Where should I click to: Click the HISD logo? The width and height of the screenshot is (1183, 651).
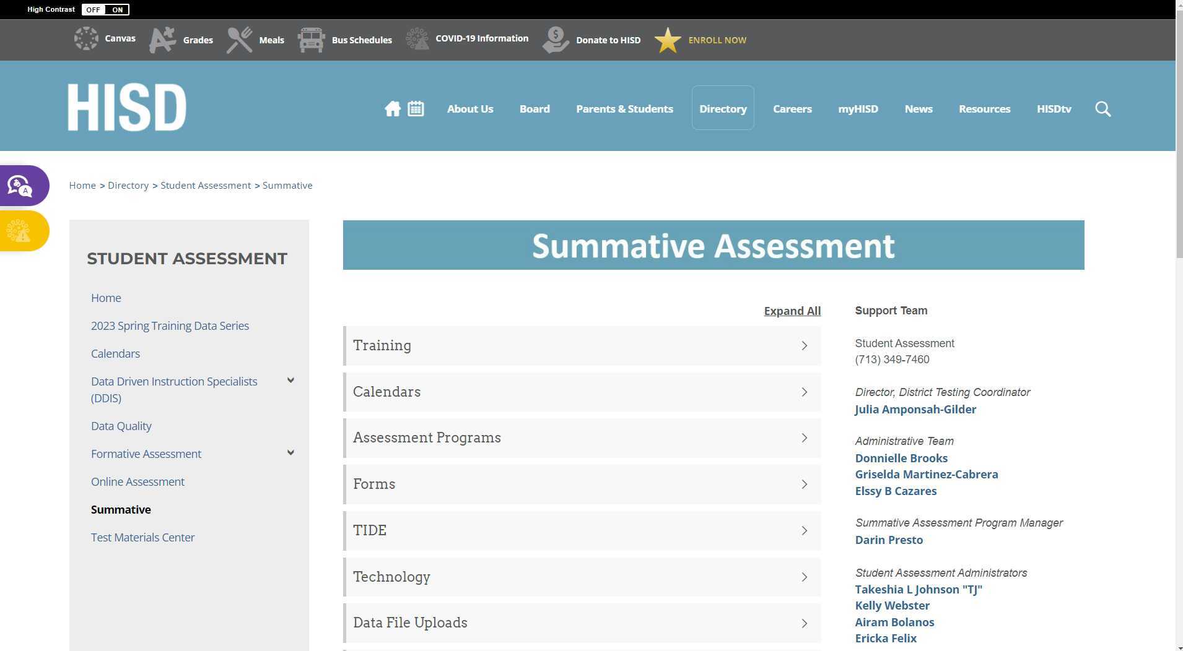pos(127,106)
